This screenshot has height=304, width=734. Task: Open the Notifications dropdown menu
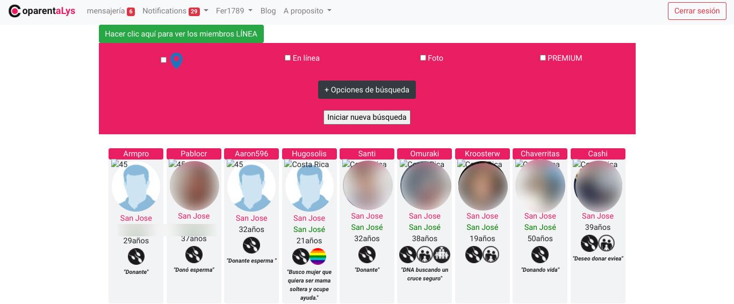[175, 11]
